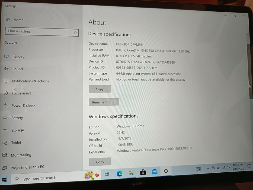The height and width of the screenshot is (190, 253).
Task: Select the version 22H2 value
Action: 121,132
